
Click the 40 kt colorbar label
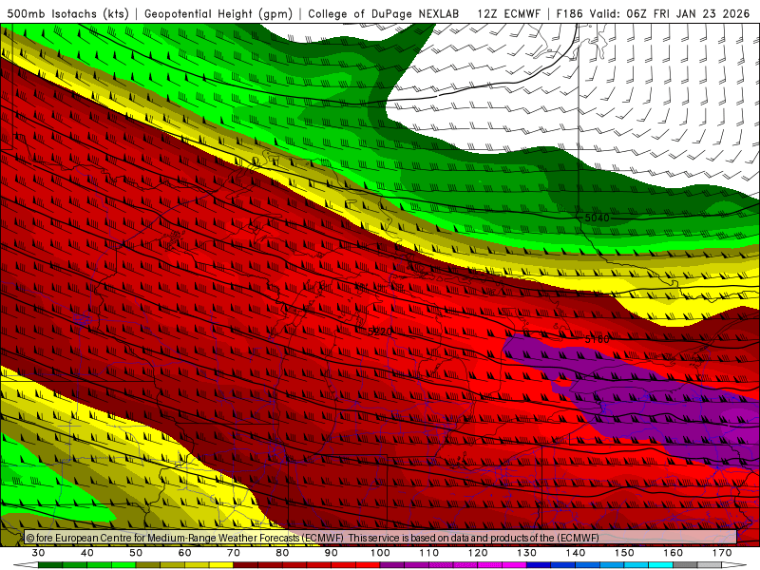[87, 553]
